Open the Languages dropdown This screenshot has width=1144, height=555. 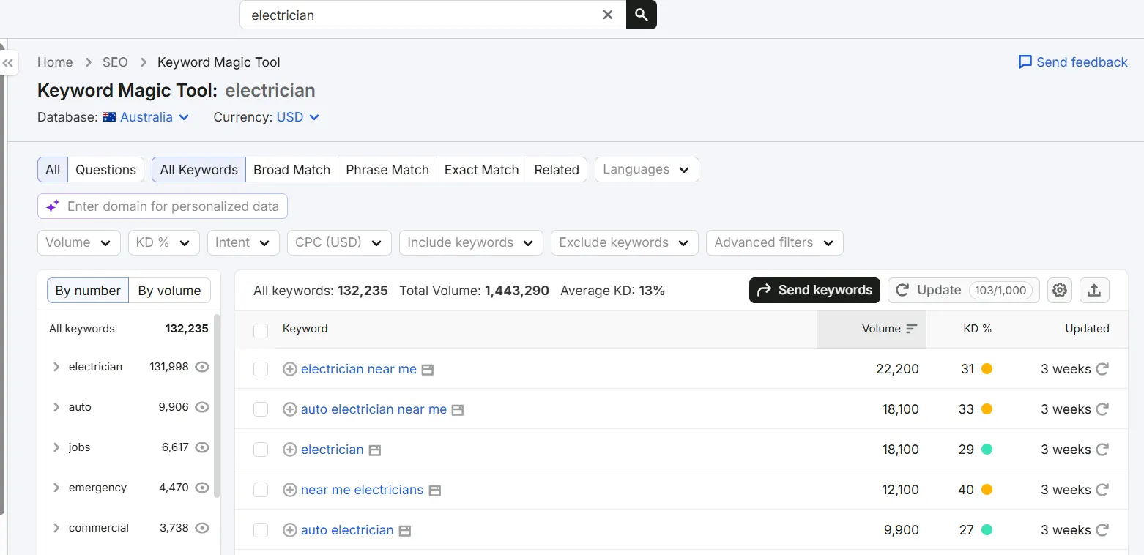tap(647, 169)
